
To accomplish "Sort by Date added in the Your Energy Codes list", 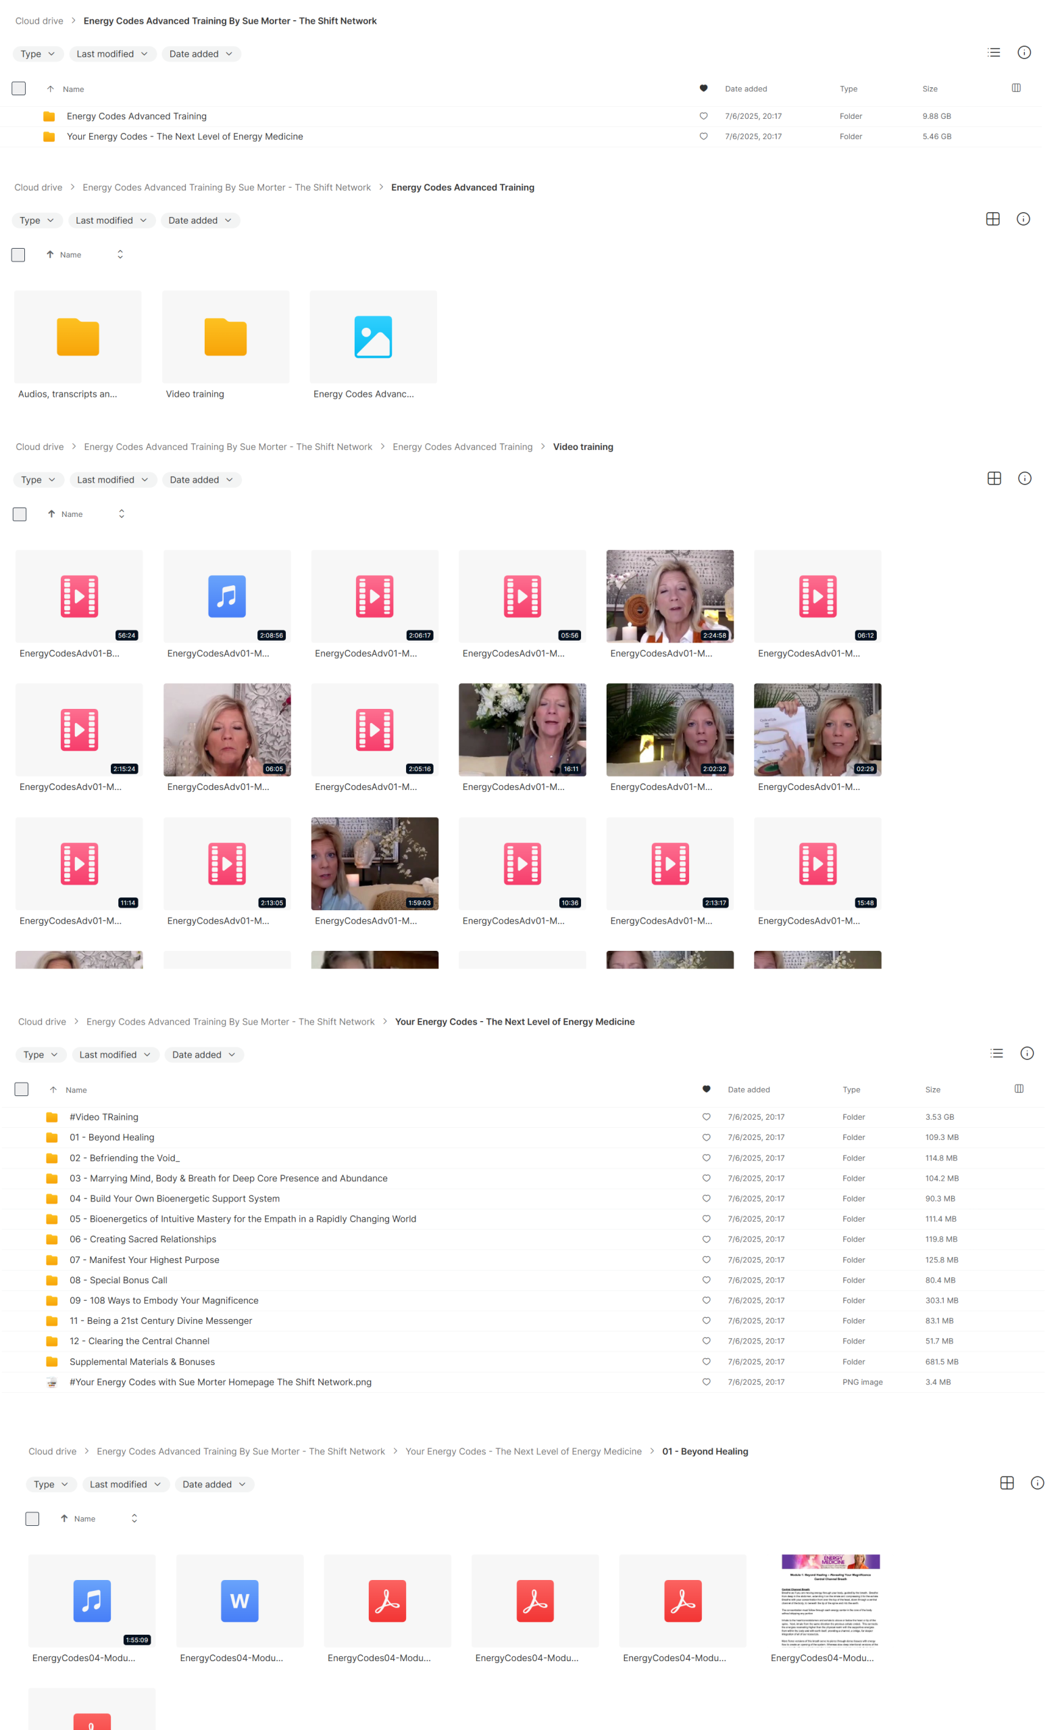I will [x=749, y=1089].
